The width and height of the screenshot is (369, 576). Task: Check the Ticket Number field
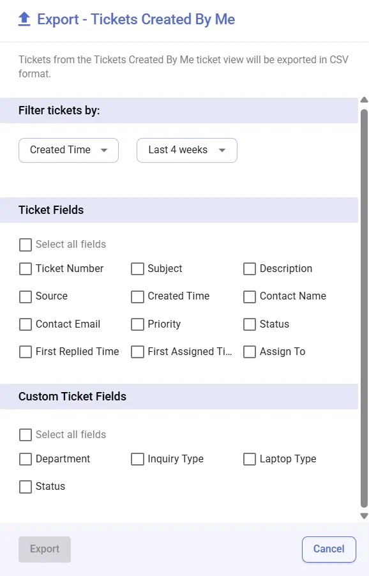pyautogui.click(x=25, y=269)
